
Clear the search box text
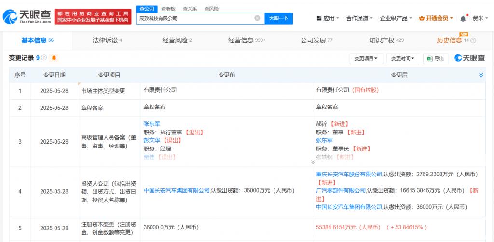(x=257, y=18)
